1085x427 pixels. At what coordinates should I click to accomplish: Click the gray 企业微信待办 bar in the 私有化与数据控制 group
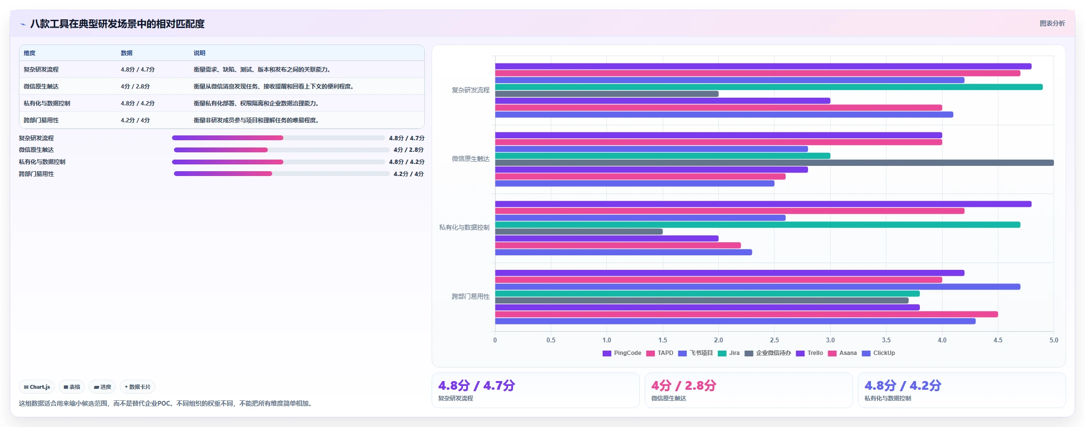click(x=579, y=232)
